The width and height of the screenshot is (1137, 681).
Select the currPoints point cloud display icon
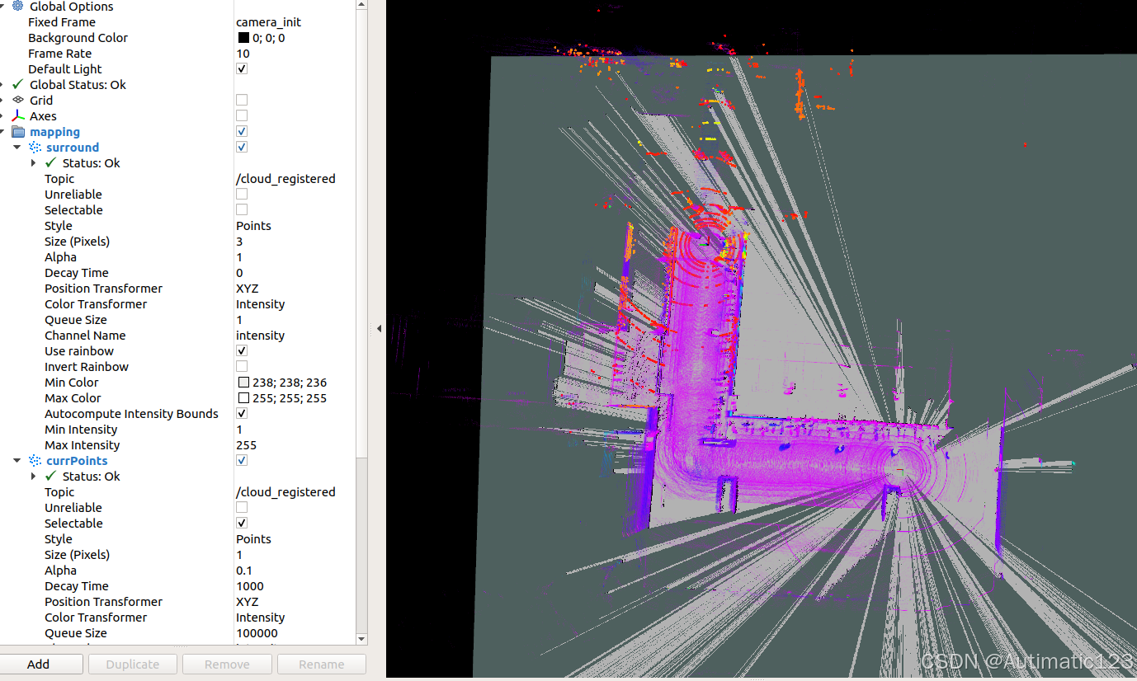click(35, 460)
